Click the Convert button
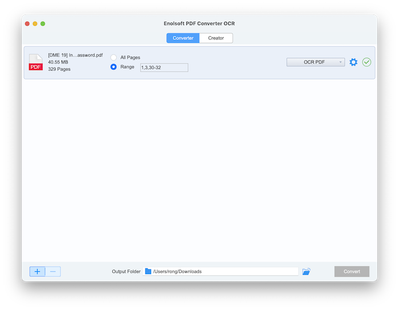Viewport: 399px width, 310px height. tap(352, 271)
